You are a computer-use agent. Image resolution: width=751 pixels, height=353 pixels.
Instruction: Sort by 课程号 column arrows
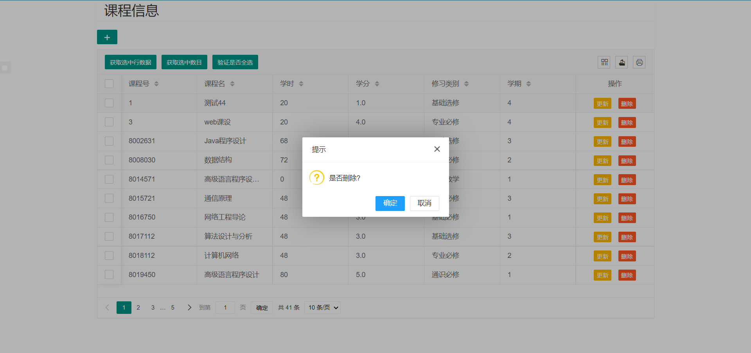(x=156, y=84)
